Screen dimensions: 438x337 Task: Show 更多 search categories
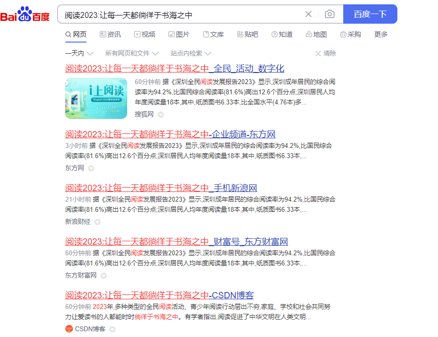[381, 34]
